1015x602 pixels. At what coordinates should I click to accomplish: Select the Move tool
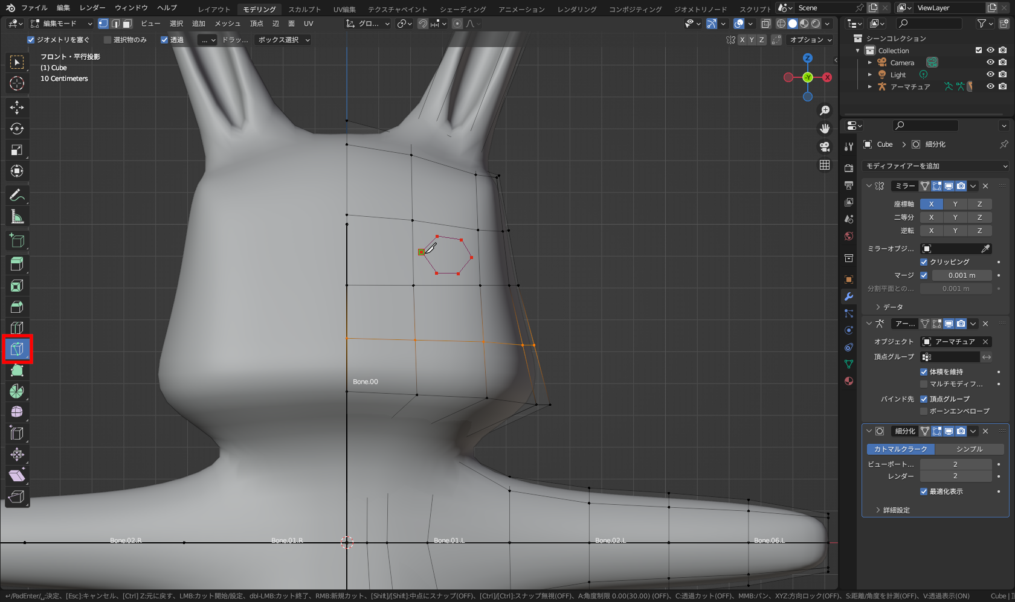click(17, 107)
